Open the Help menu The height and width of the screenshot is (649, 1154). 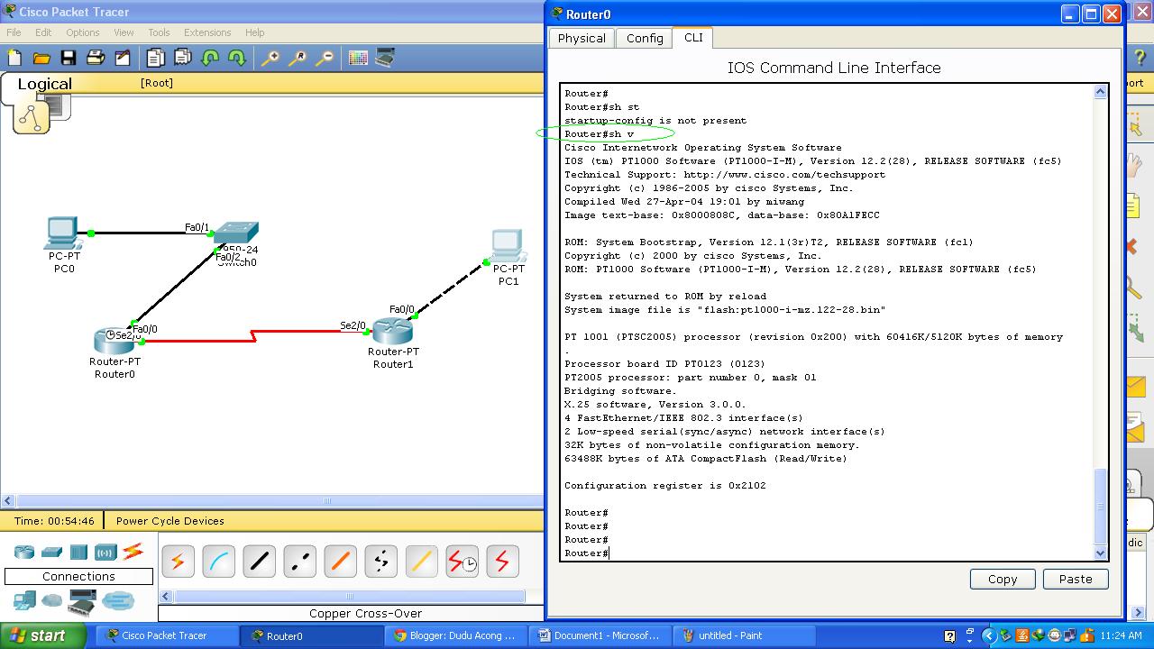click(255, 32)
